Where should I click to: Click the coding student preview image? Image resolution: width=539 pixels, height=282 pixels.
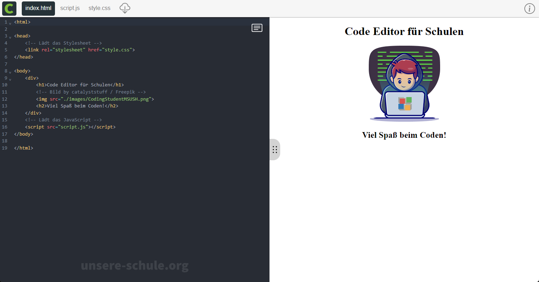(404, 84)
